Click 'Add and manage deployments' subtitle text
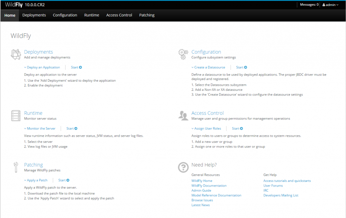Image resolution: width=346 pixels, height=218 pixels. coord(47,57)
